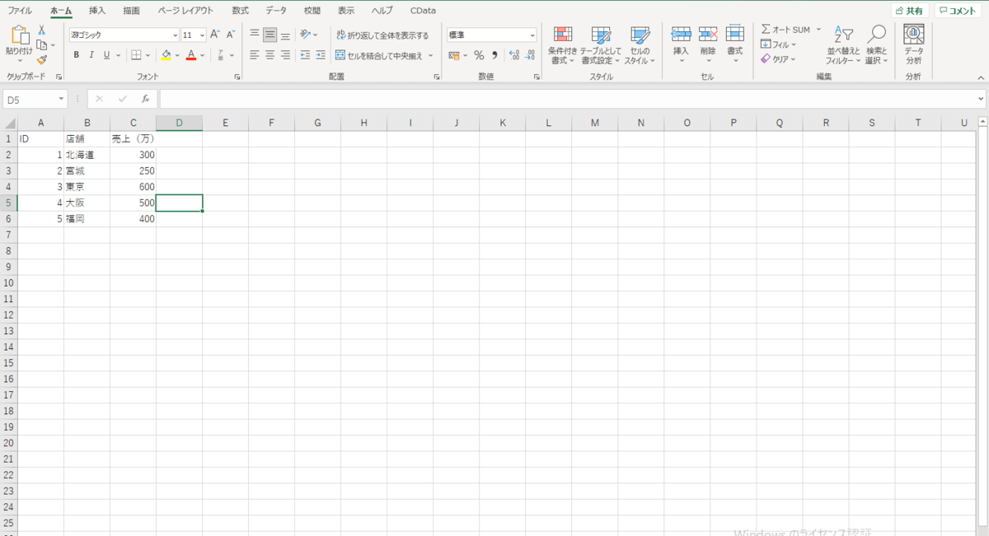Toggle Italic formatting
The image size is (989, 536).
[91, 55]
